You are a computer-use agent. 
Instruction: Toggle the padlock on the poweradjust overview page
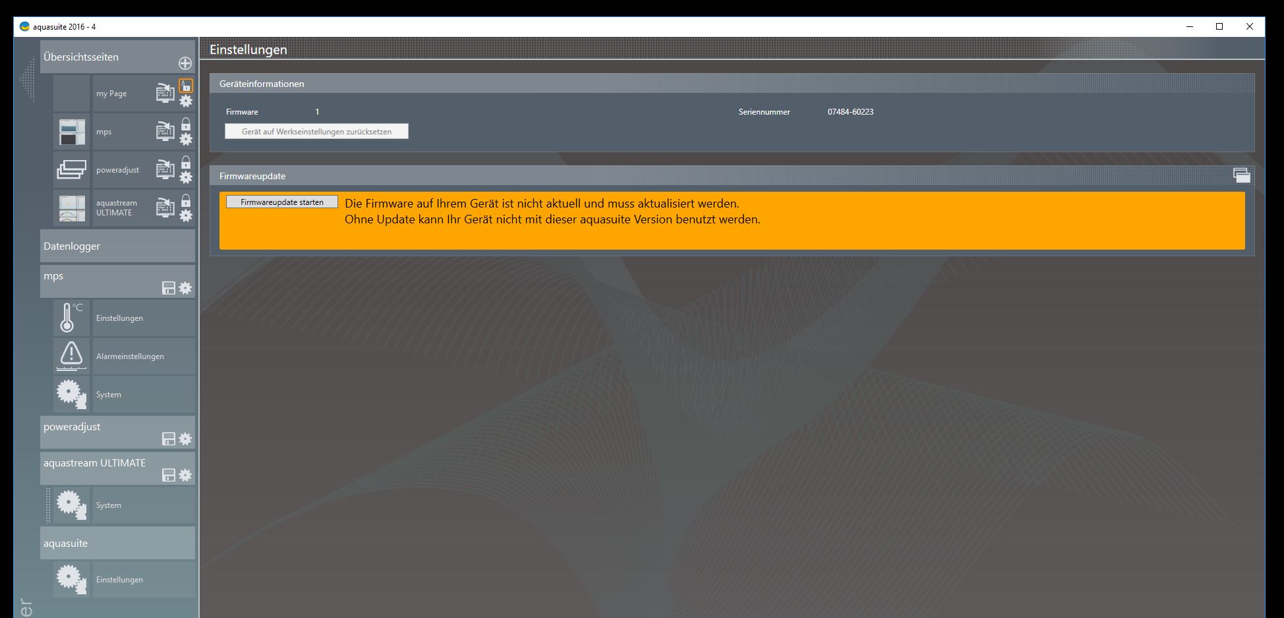tap(187, 162)
